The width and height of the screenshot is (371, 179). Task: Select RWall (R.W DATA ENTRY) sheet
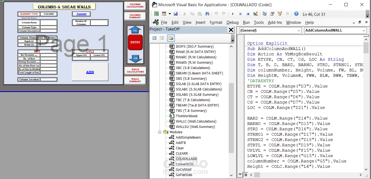196,52
